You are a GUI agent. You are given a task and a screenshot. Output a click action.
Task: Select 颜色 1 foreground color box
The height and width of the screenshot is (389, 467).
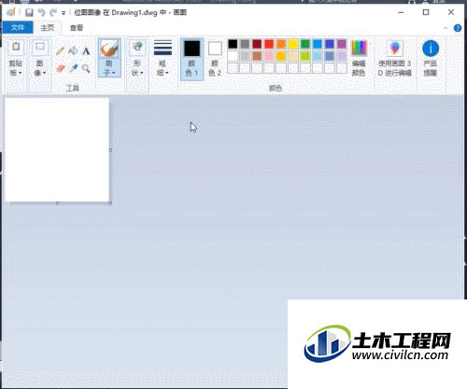[x=191, y=59]
